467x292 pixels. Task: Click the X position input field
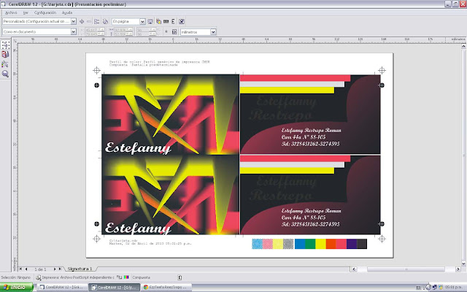95,30
